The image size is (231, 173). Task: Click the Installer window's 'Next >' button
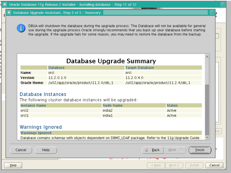tap(174, 165)
